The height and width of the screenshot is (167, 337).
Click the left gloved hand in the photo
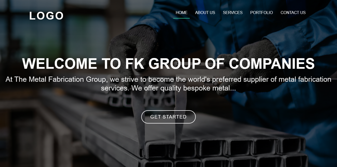coord(134,46)
